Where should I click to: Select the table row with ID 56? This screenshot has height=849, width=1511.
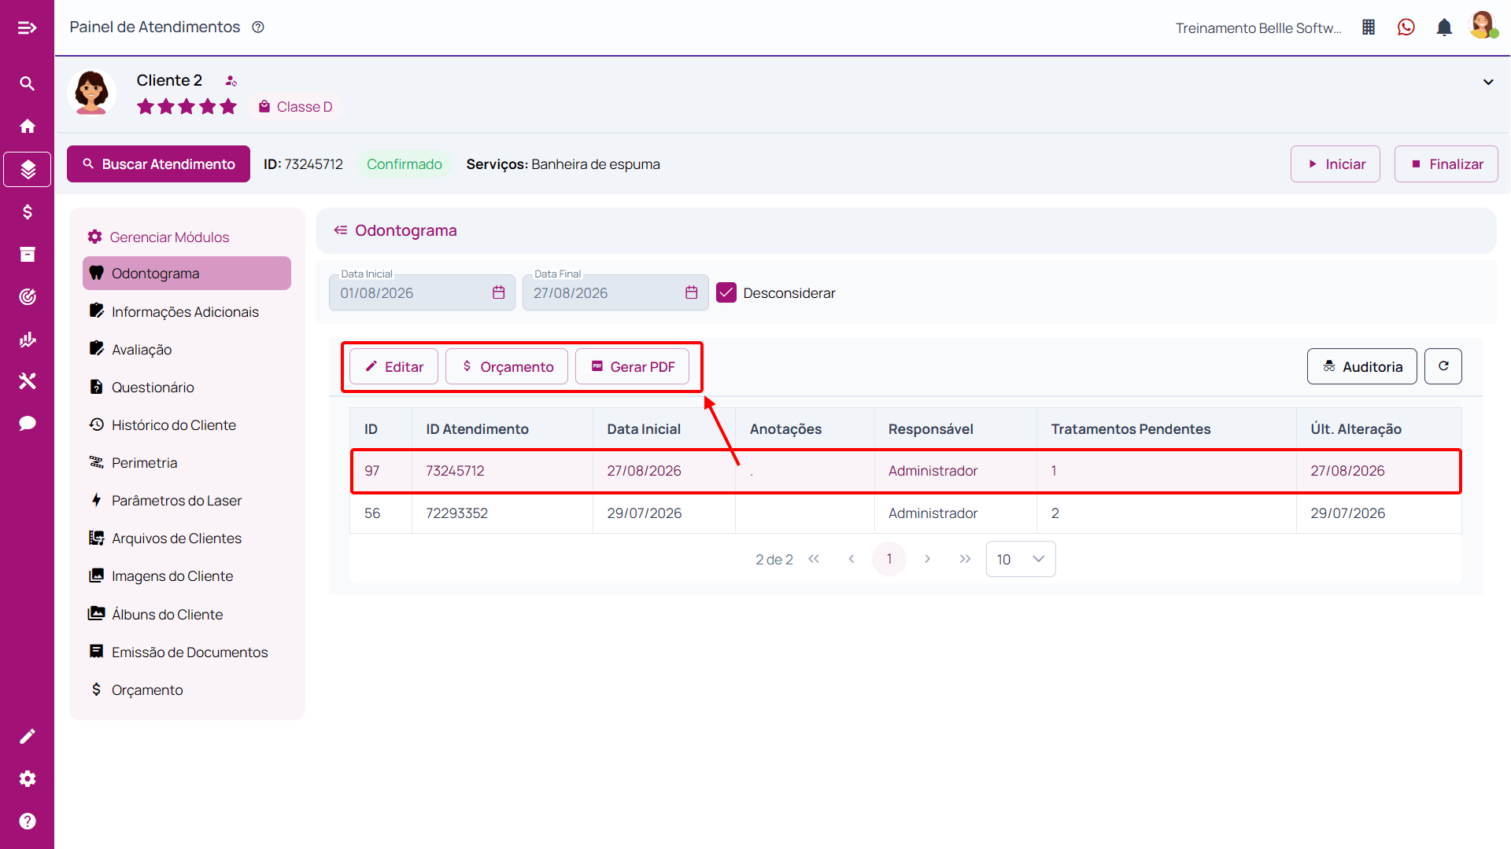coord(905,513)
